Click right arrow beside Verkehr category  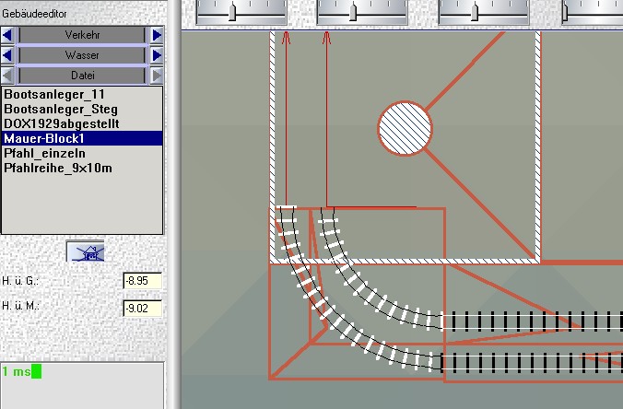157,35
